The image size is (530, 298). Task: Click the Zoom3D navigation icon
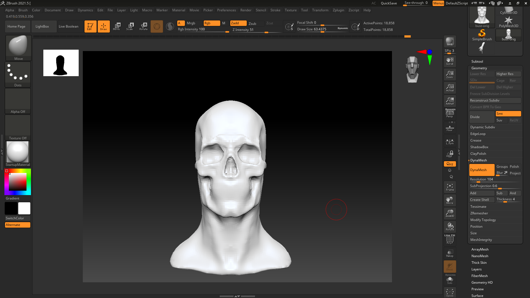click(x=450, y=213)
